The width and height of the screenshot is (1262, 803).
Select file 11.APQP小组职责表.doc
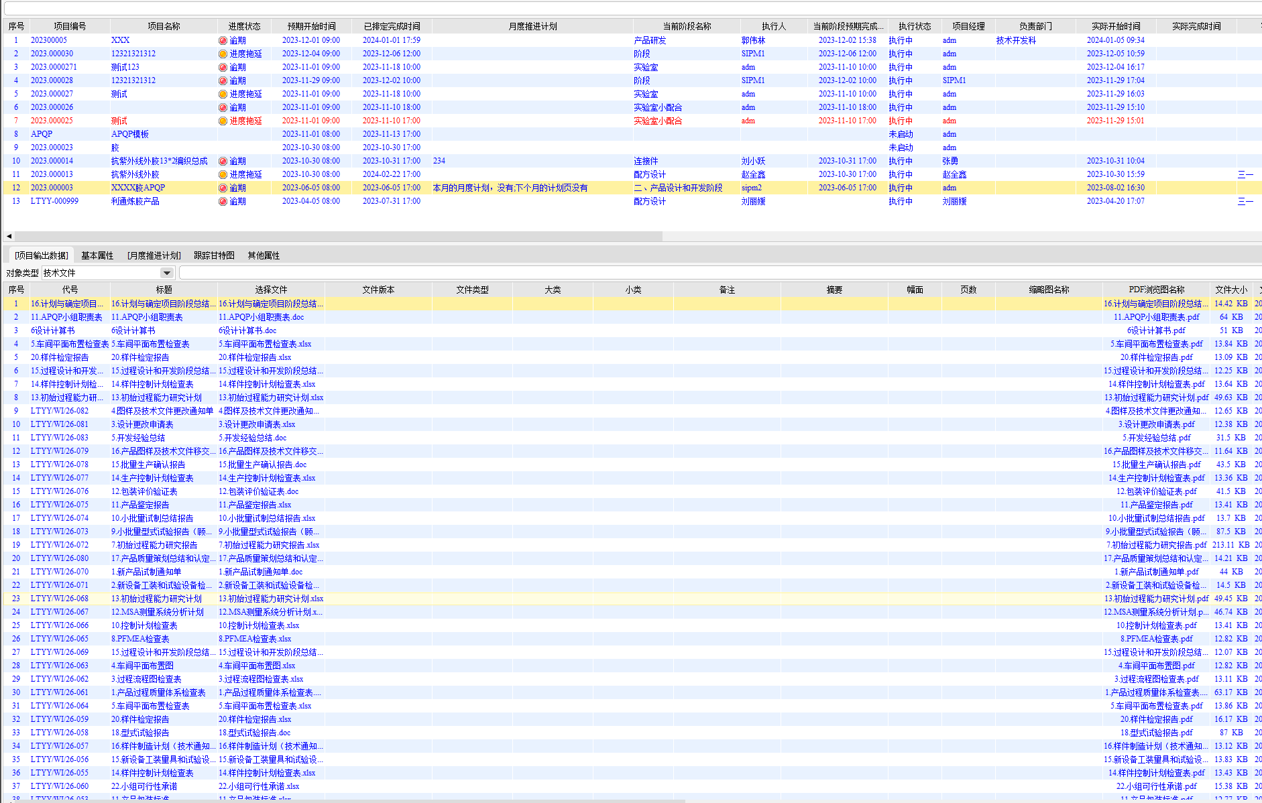pos(262,317)
